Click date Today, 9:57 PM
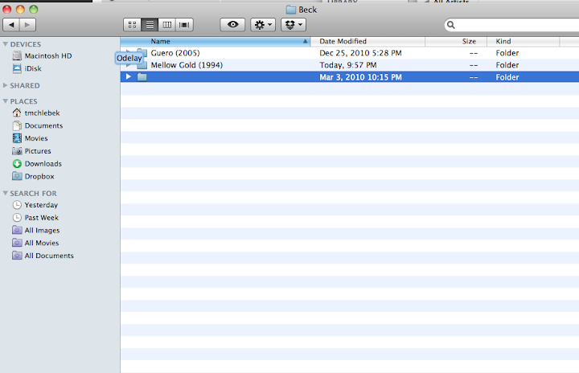The height and width of the screenshot is (373, 579). (x=348, y=65)
